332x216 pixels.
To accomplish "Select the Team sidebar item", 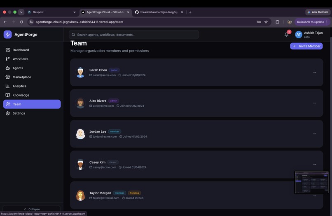I will (x=32, y=104).
